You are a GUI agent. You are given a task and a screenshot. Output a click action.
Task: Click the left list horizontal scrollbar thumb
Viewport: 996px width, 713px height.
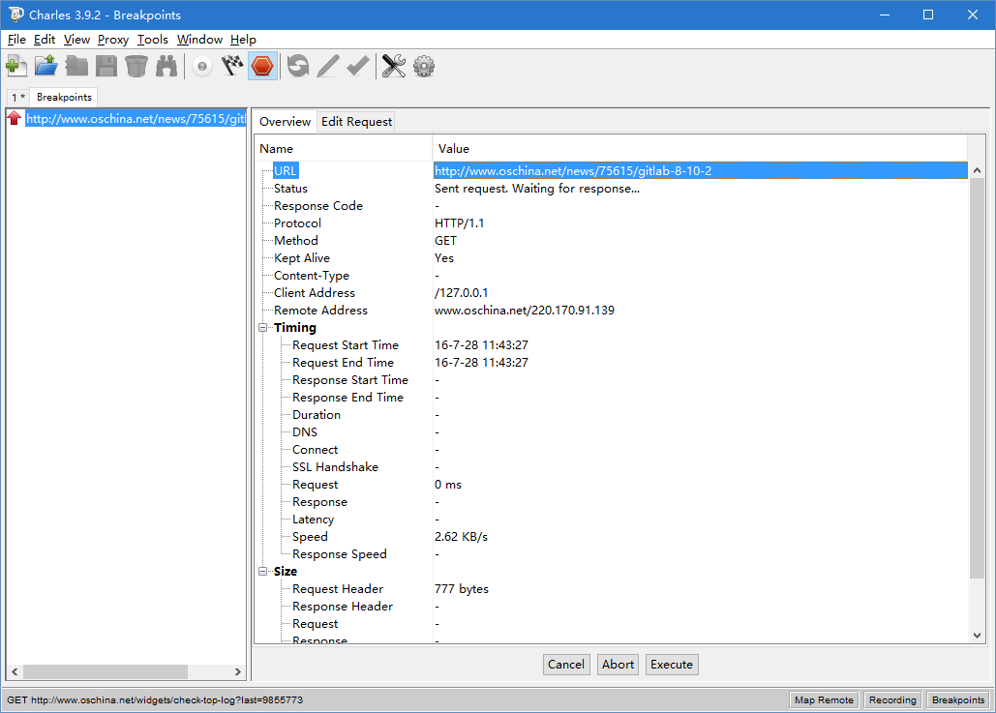[x=105, y=671]
